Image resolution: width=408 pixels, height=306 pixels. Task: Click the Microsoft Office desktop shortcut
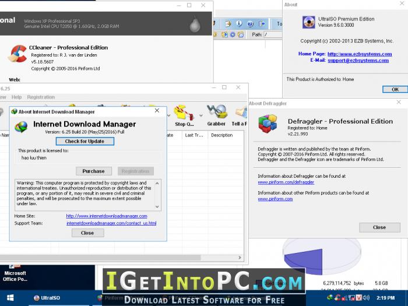(15, 274)
